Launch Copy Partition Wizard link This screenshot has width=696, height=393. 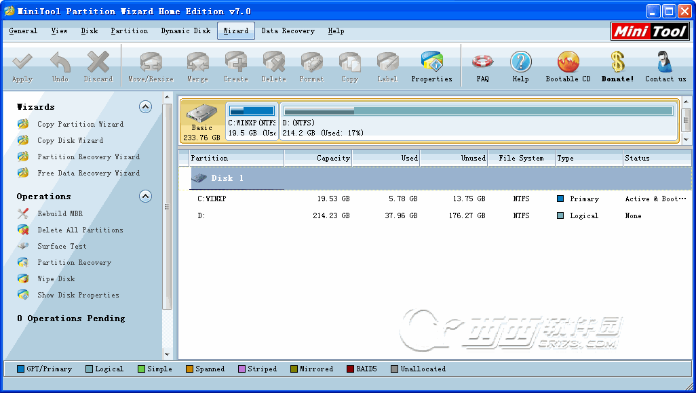click(80, 124)
